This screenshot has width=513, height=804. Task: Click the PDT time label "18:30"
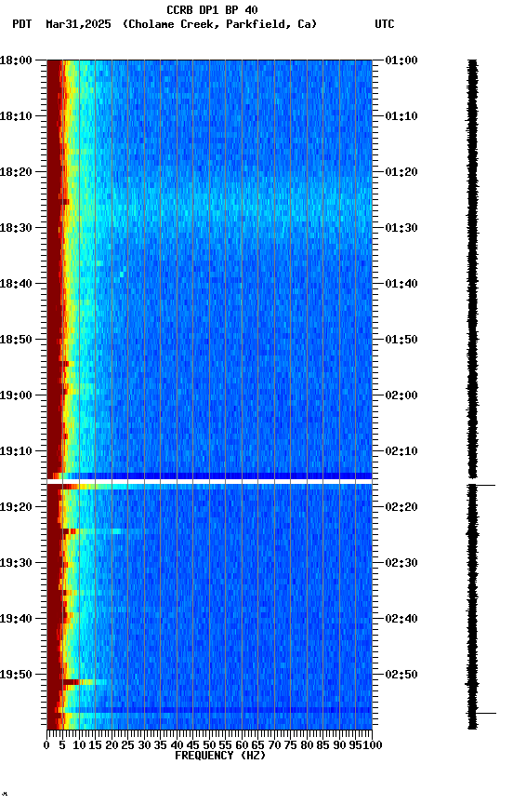pos(16,228)
